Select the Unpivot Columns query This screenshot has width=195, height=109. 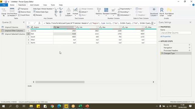[12, 27]
